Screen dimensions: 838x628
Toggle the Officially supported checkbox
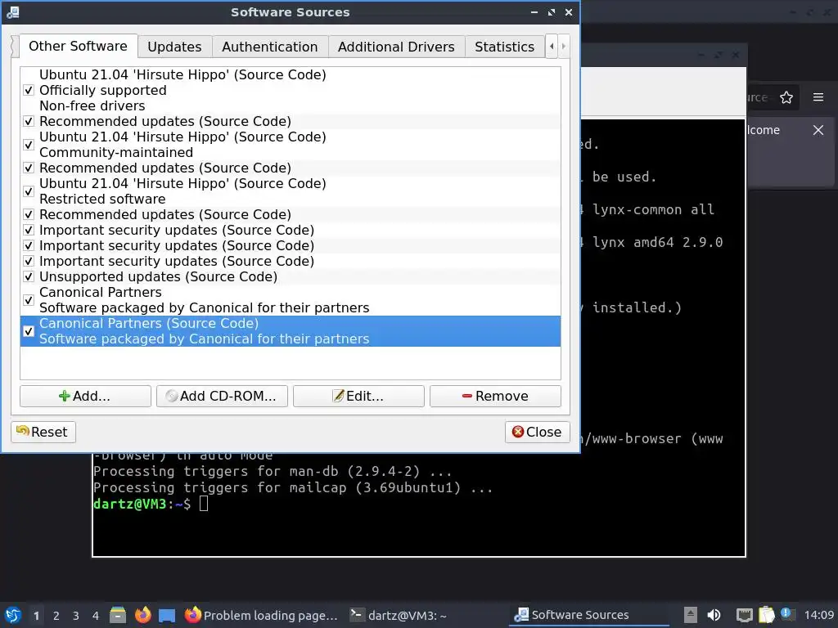pos(29,90)
